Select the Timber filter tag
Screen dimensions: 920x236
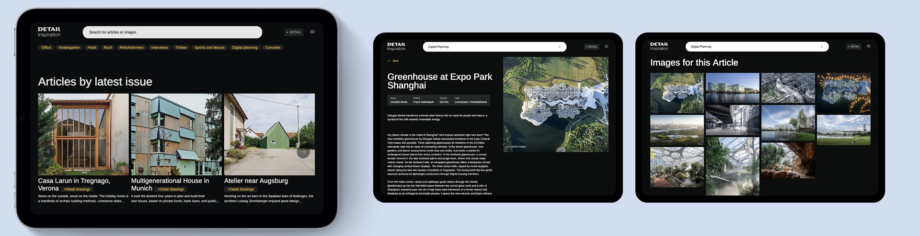pyautogui.click(x=181, y=48)
